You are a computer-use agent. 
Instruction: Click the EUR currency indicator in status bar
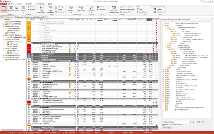tap(13, 133)
